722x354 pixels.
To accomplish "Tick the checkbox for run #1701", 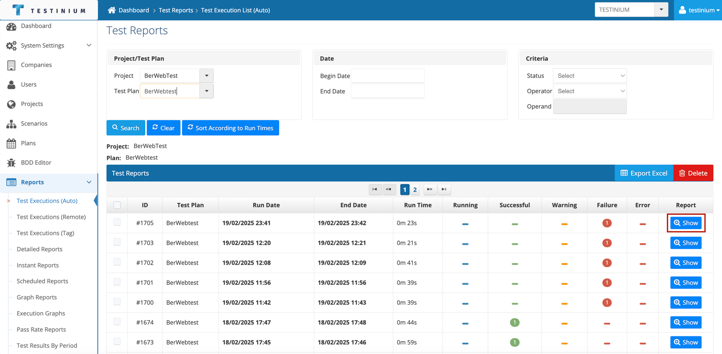I will pos(117,282).
